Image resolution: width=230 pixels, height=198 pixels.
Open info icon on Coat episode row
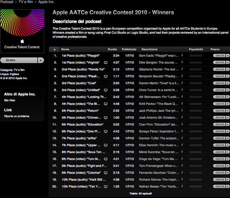(x=182, y=83)
